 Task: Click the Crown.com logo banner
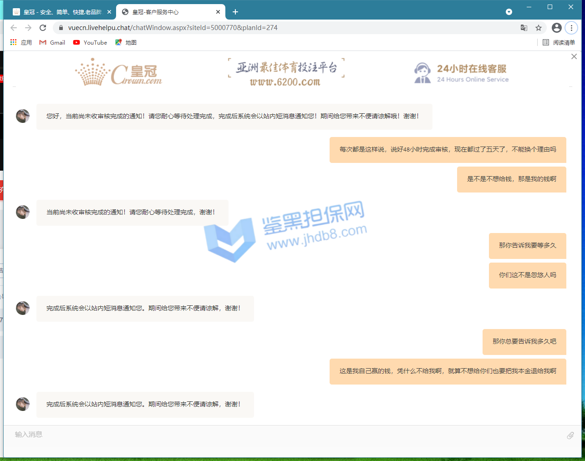coord(118,72)
